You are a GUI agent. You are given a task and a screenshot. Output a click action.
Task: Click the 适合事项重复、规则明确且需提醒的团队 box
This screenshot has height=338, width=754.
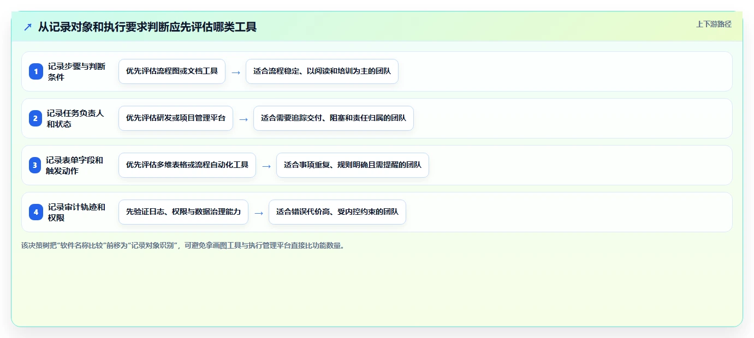pyautogui.click(x=353, y=165)
